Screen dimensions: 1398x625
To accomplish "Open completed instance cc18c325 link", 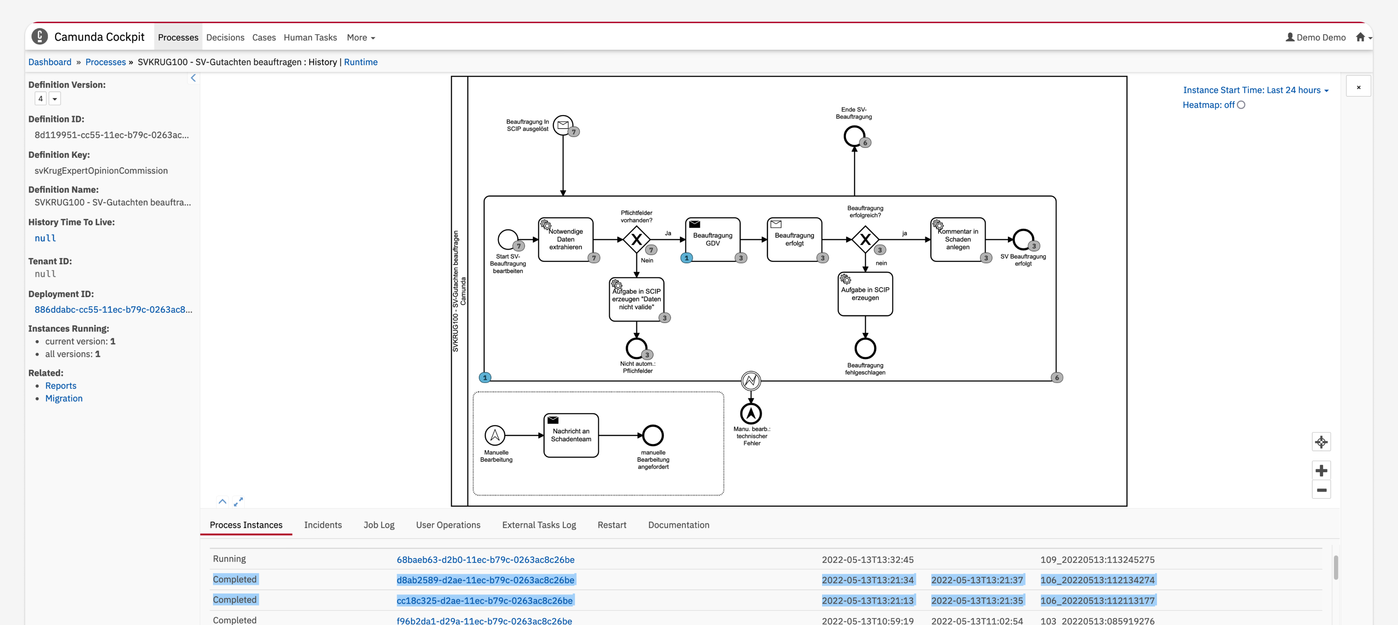I will pyautogui.click(x=485, y=601).
